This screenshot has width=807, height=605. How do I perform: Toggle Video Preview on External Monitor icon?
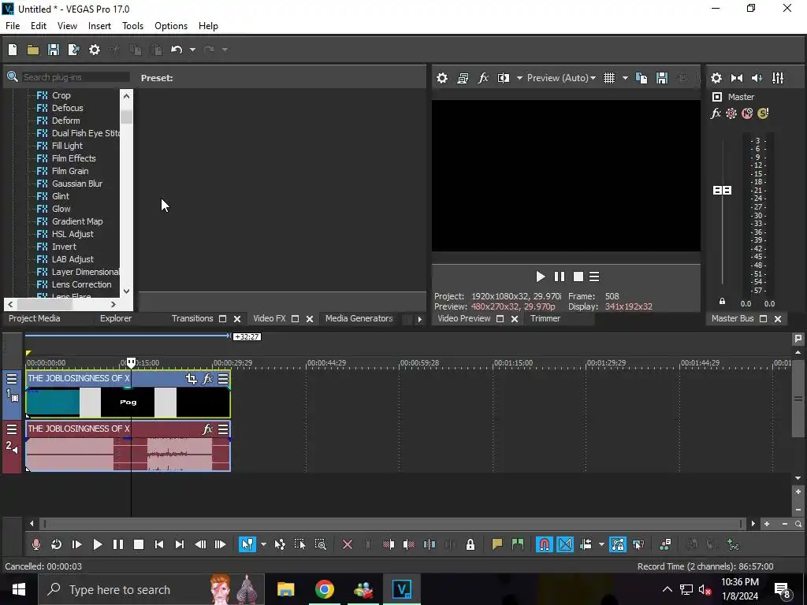463,78
